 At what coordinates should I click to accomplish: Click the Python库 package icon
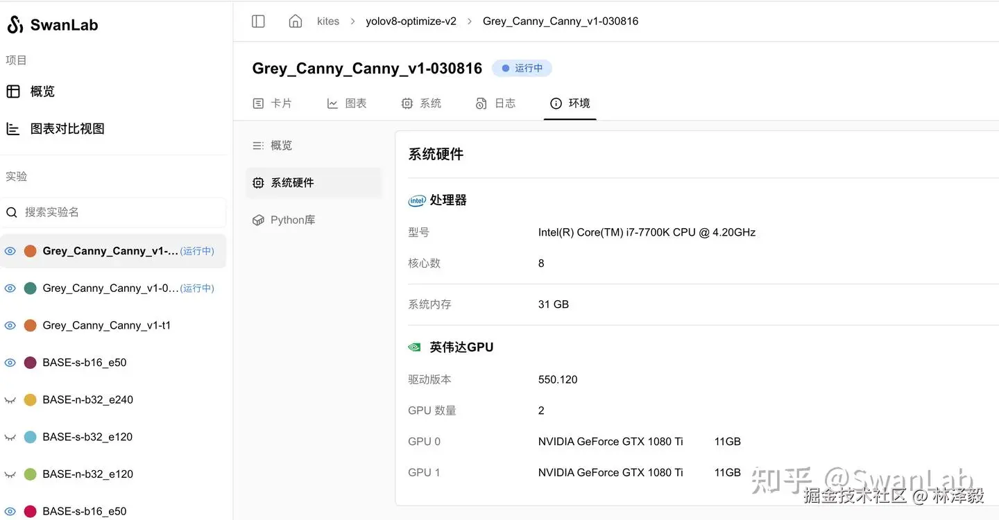tap(258, 220)
